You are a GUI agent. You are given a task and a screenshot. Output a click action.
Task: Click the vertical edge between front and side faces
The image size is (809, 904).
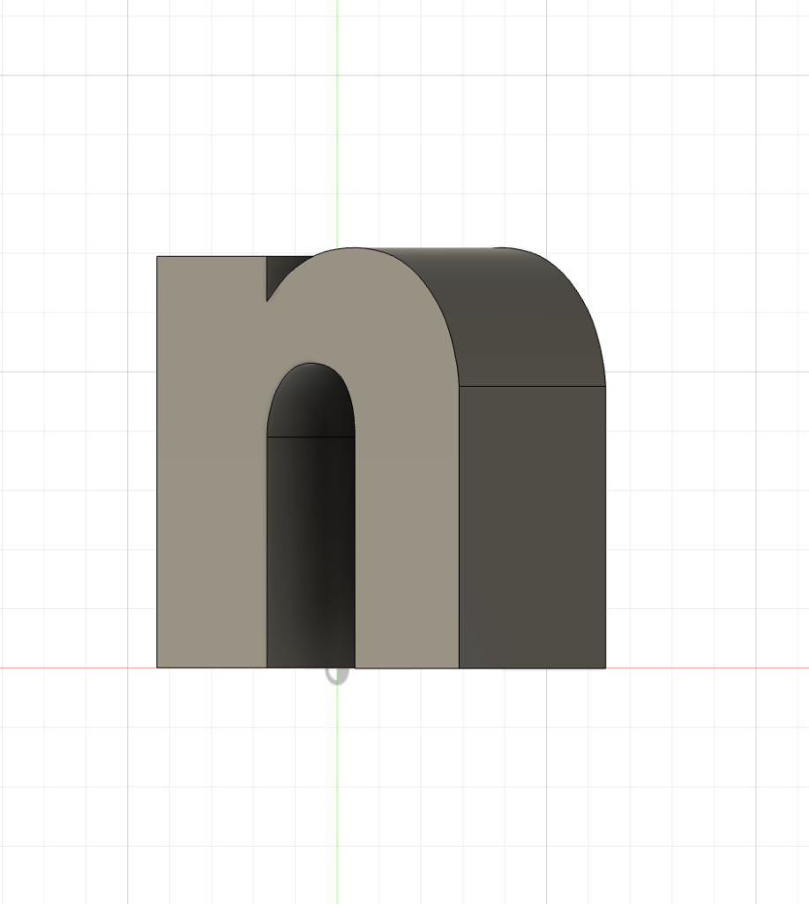tap(460, 530)
